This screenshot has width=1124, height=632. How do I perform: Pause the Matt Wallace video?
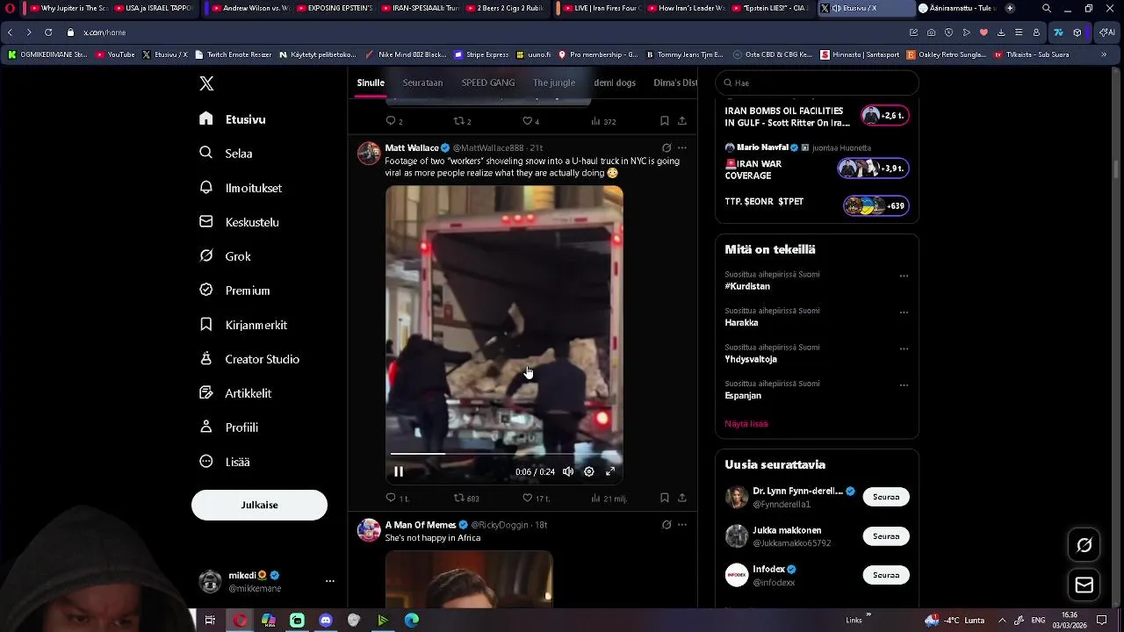399,471
